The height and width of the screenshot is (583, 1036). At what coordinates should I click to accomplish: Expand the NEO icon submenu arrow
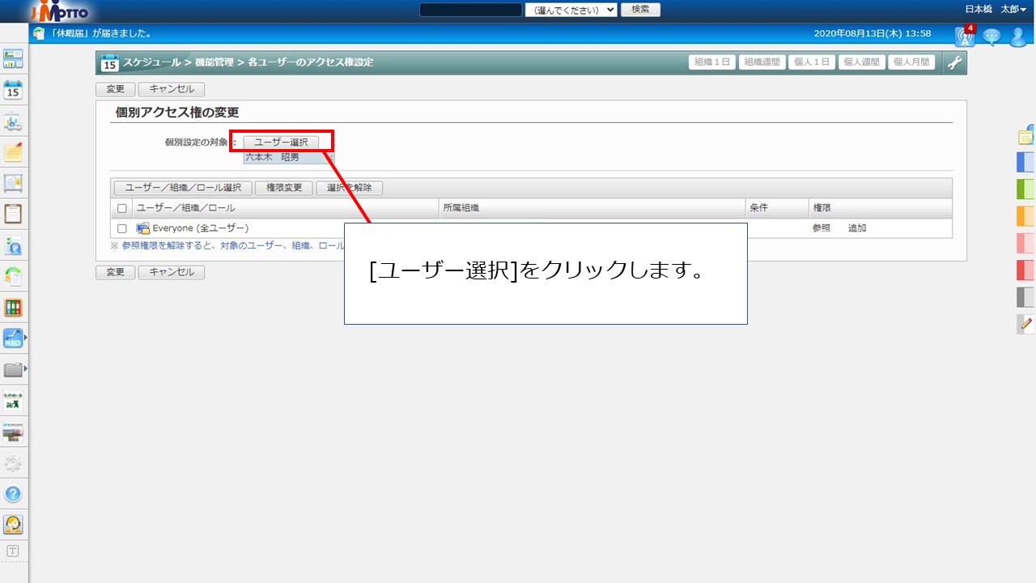(26, 338)
